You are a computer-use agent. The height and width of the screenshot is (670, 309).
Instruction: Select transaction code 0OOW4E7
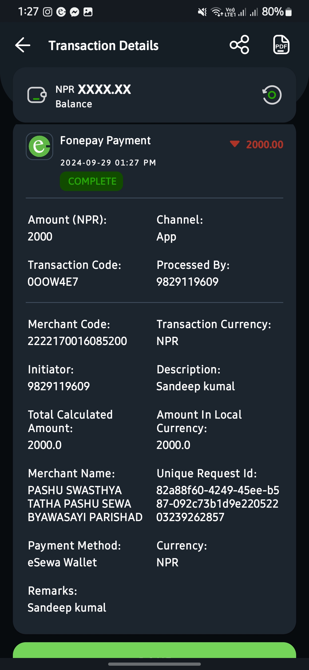pos(53,282)
